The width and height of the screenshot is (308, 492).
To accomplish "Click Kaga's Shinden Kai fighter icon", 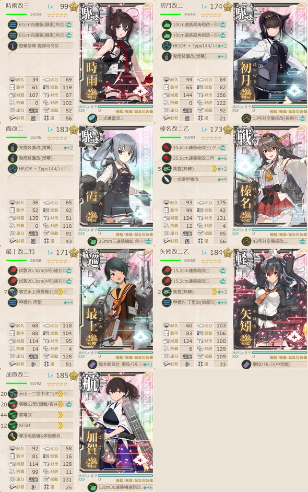I will click(x=12, y=415).
